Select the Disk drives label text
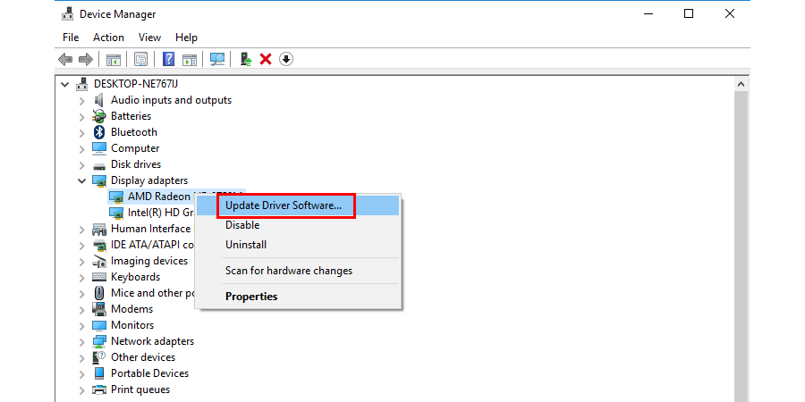 pos(136,164)
